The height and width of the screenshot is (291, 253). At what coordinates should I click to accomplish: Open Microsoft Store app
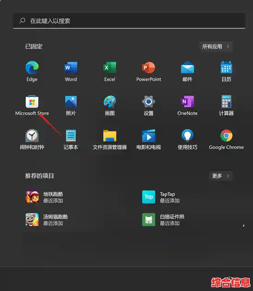pyautogui.click(x=32, y=105)
